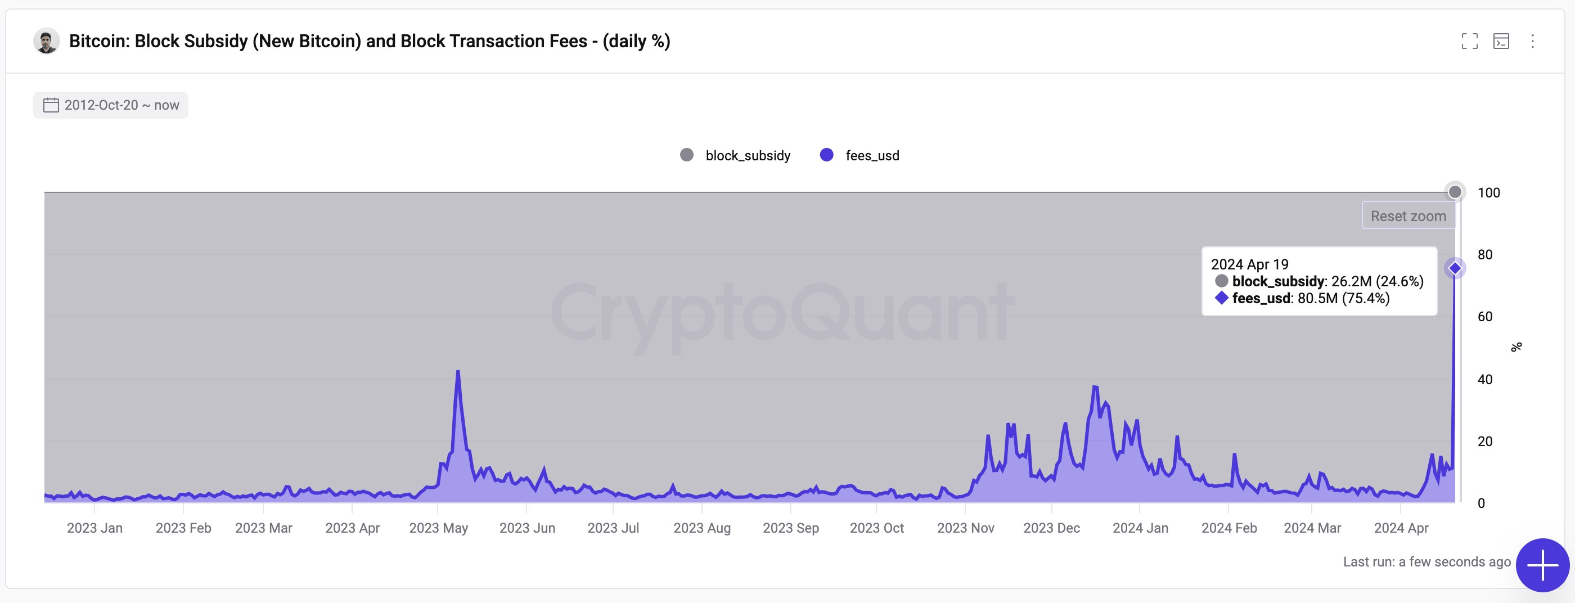Screen dimensions: 1575x603
Task: Toggle the fees_usd legend series
Action: 872,155
